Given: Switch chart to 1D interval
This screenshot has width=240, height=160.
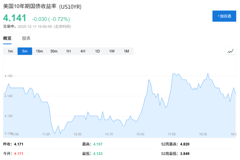Looking at the screenshot, I should click(97, 51).
